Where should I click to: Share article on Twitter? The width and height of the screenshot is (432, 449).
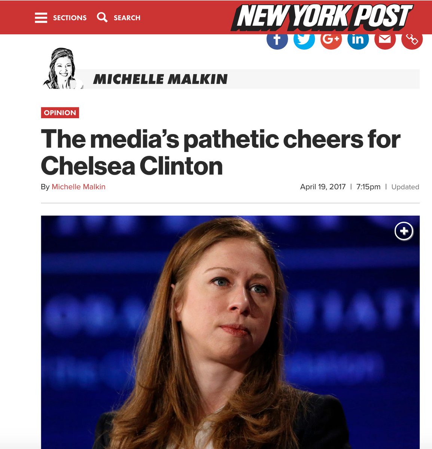click(x=304, y=40)
